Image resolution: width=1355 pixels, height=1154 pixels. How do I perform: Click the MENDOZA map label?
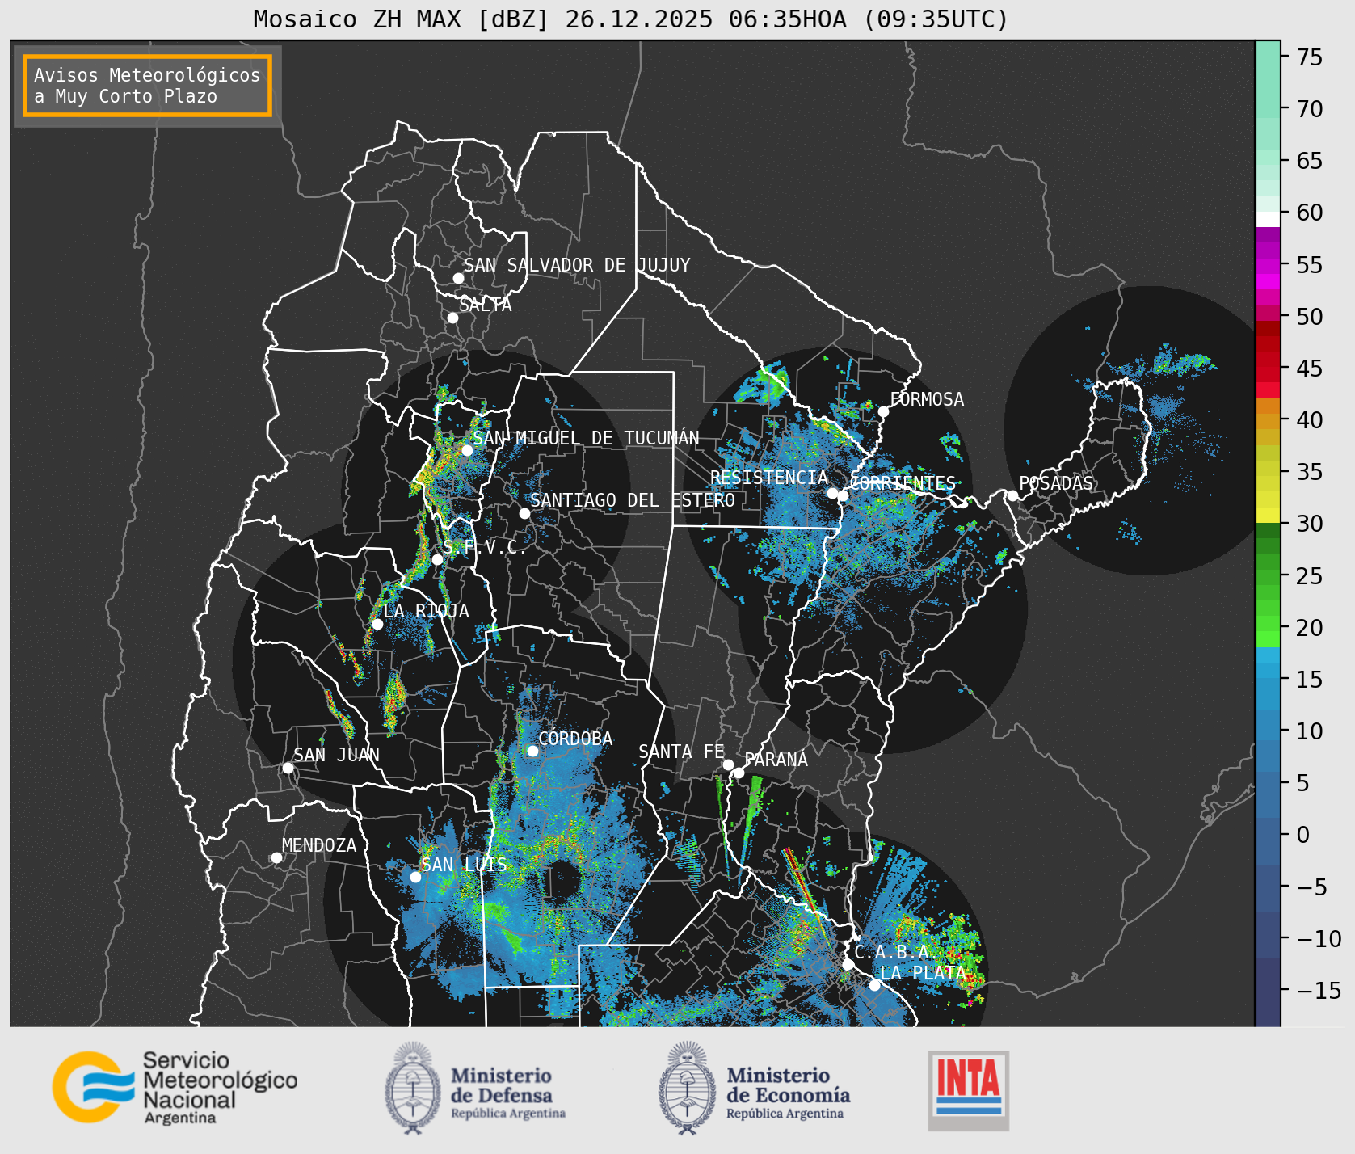click(319, 845)
